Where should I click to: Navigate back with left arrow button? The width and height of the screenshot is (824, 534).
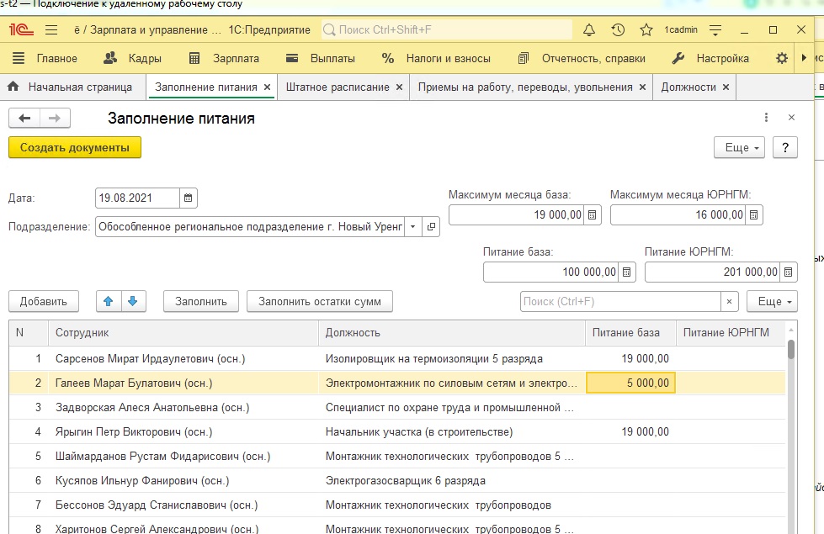[24, 119]
